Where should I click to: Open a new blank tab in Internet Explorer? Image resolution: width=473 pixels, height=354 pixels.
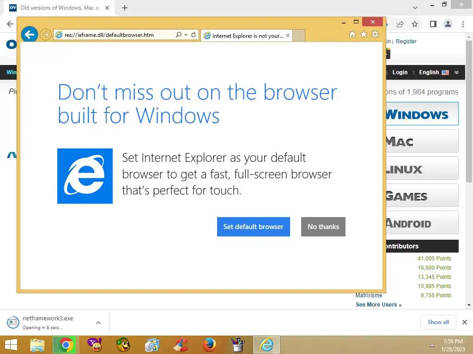tap(299, 36)
